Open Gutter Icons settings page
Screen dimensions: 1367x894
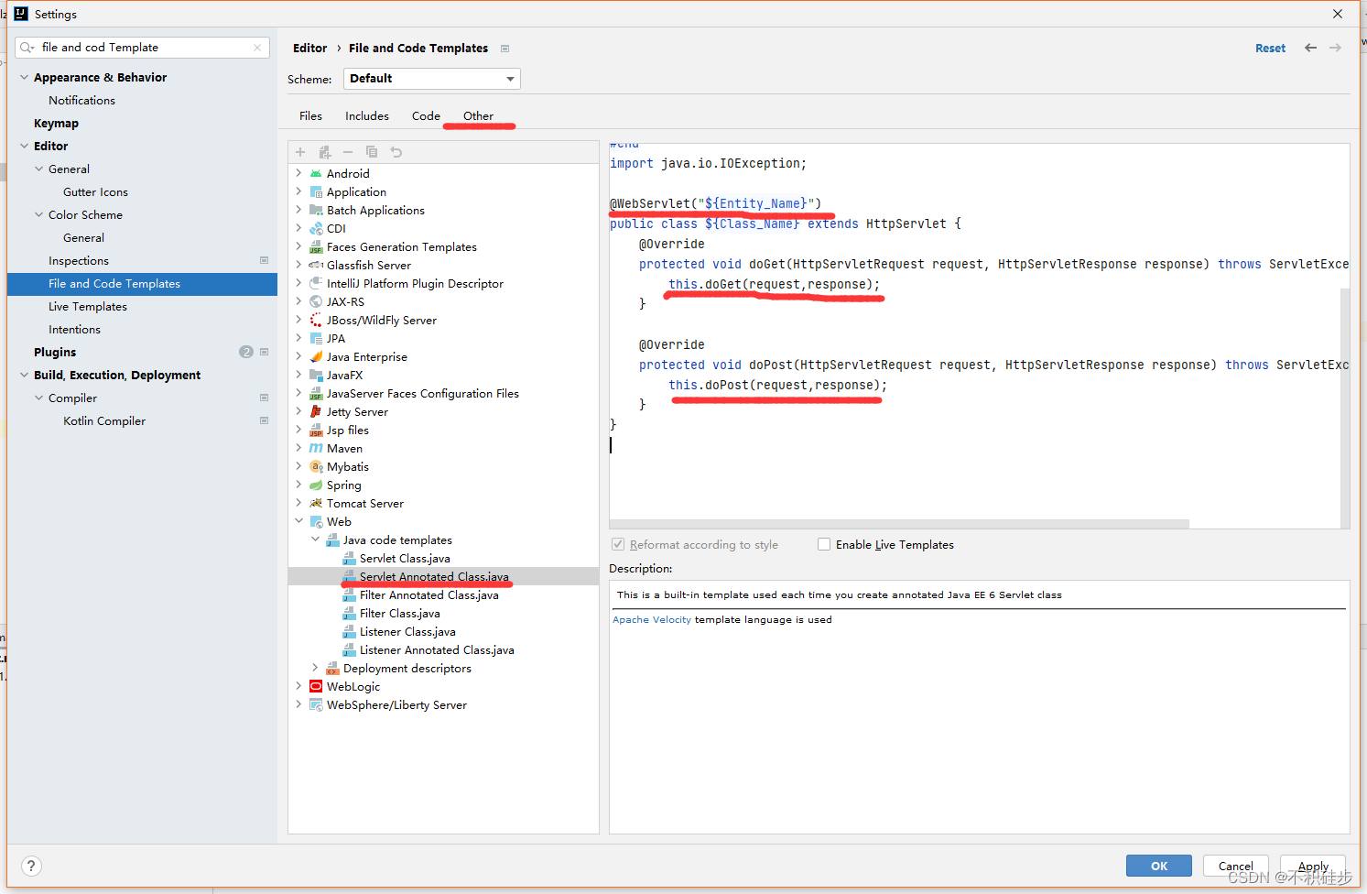point(95,192)
